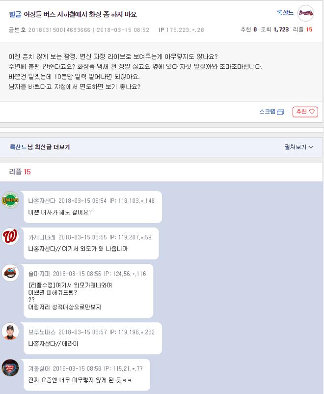The image size is (324, 394).
Task: Open the Nationals W avatar of 카제니나레
Action: click(10, 236)
